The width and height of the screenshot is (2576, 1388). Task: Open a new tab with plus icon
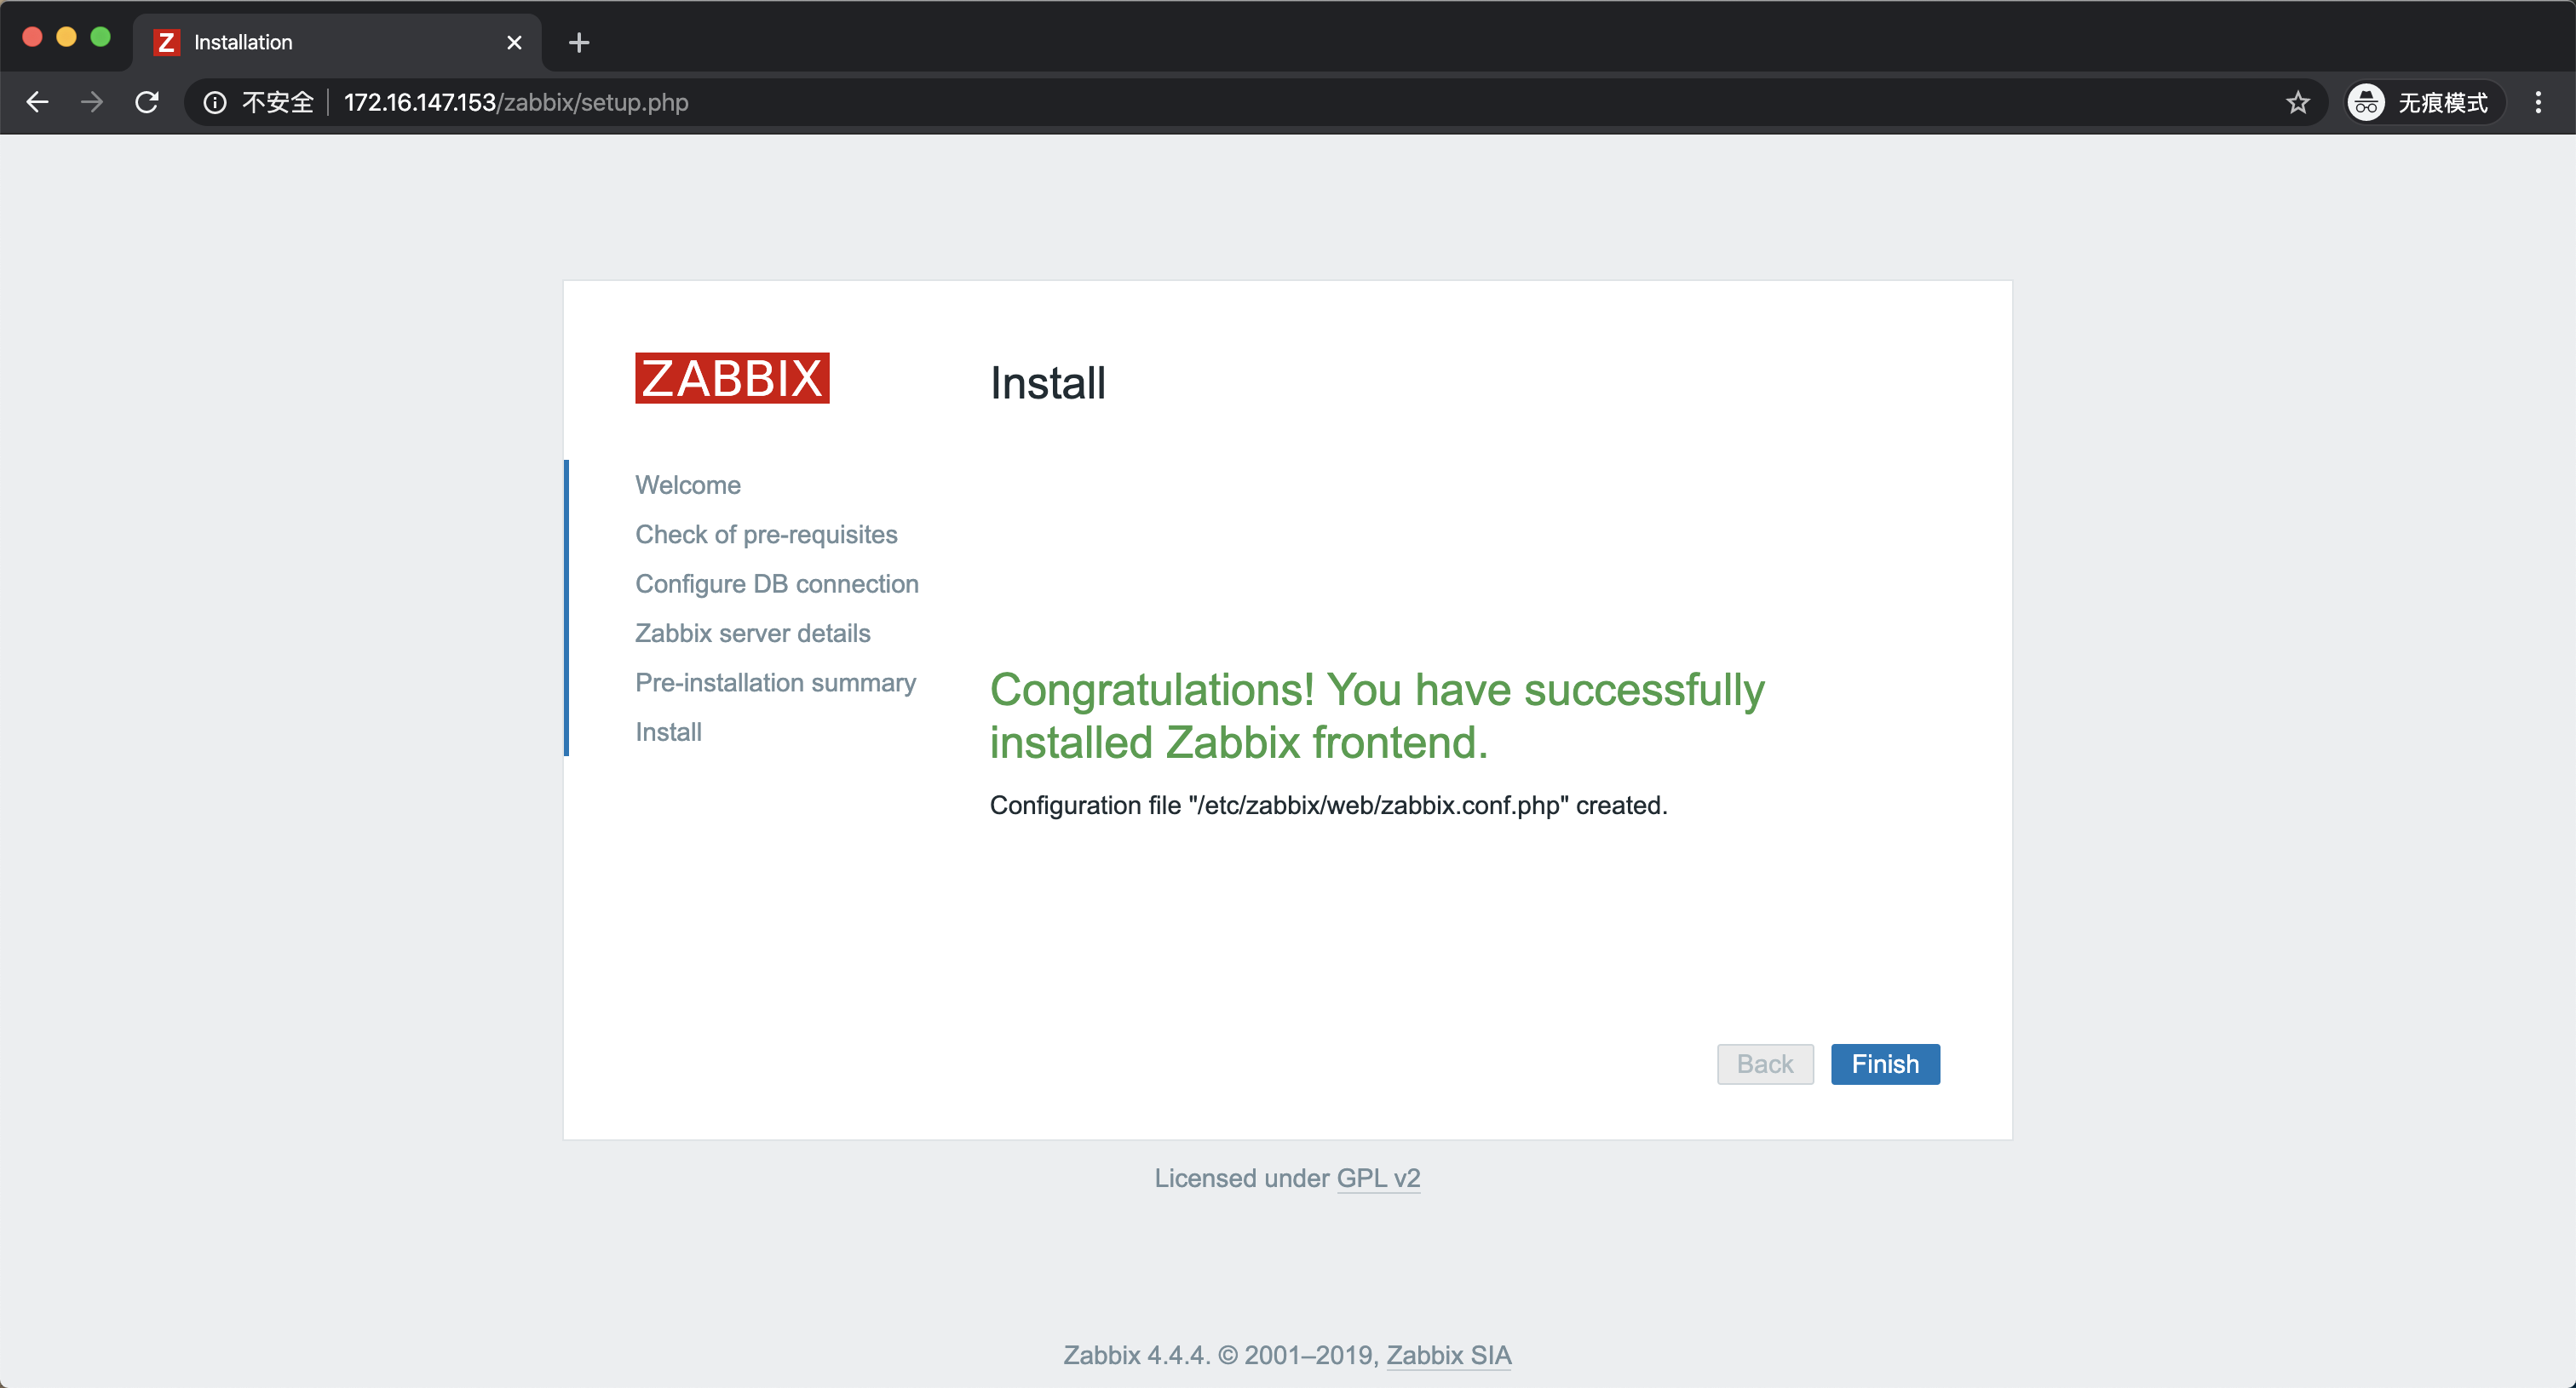pos(578,42)
